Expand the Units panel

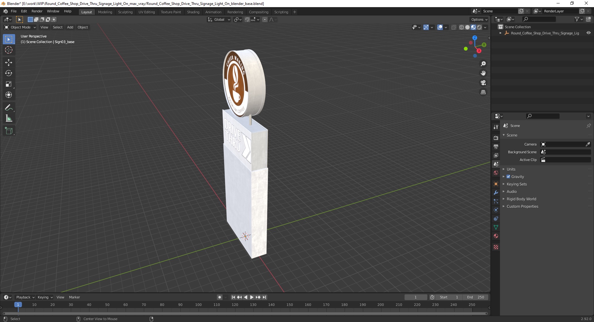point(511,169)
